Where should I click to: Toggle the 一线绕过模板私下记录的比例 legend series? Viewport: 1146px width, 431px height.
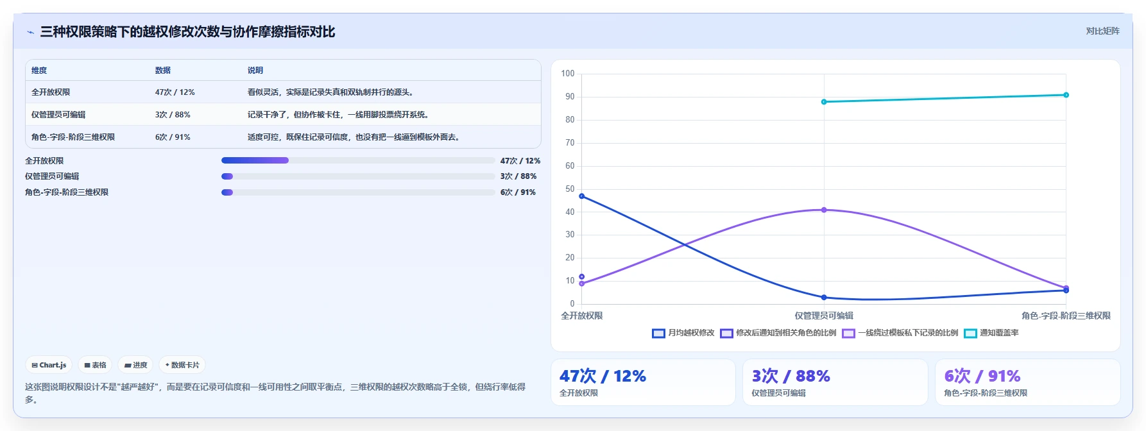coord(900,333)
